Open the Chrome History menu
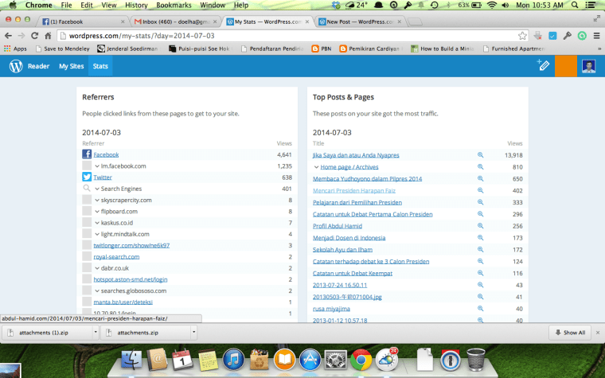The height and width of the screenshot is (378, 605). pos(136,5)
